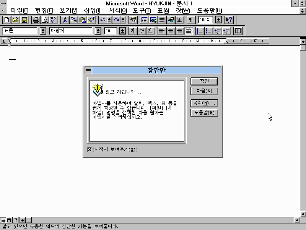Run the spelling check icon
Screen dimensions: 306x230
pos(54,20)
